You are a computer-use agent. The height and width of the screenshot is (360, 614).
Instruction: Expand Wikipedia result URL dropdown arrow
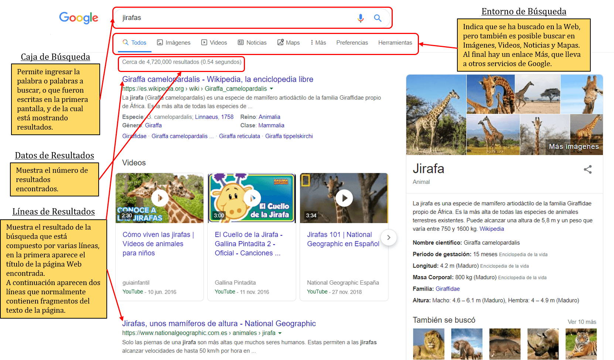tap(272, 89)
